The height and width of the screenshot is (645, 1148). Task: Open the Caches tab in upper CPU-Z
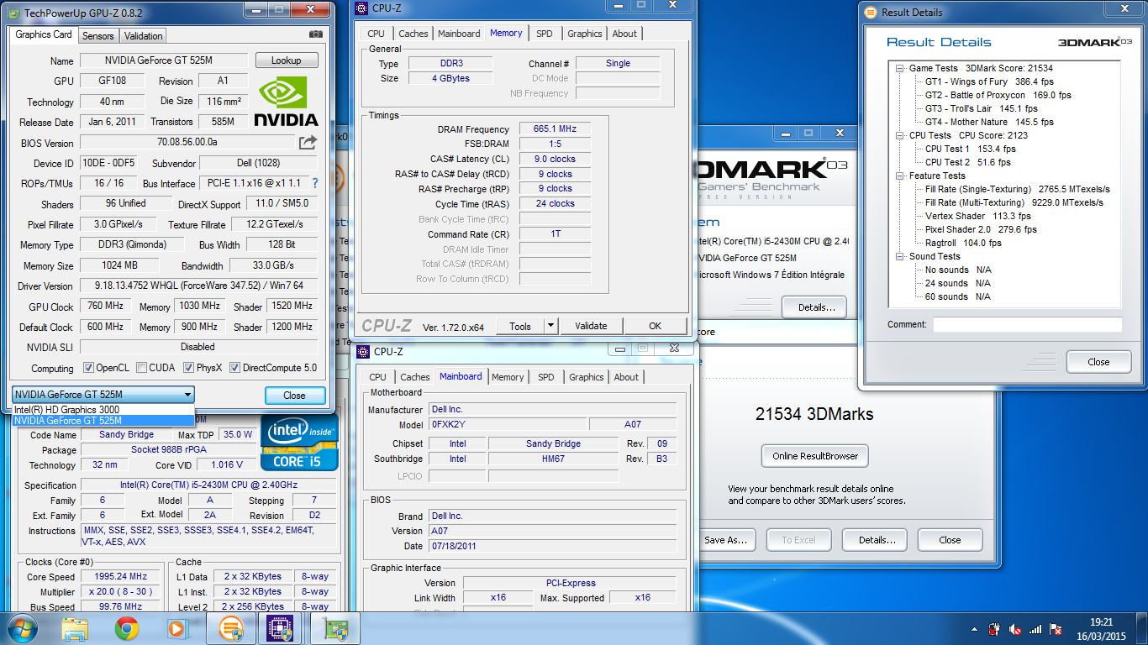(x=413, y=34)
